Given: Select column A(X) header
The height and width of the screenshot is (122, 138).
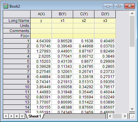Looking at the screenshot, I should pos(41,14).
